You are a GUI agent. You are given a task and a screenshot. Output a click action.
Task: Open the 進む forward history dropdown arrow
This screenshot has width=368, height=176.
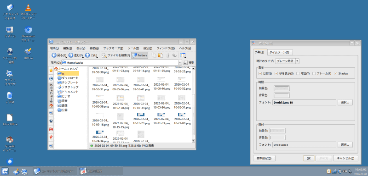pos(83,57)
